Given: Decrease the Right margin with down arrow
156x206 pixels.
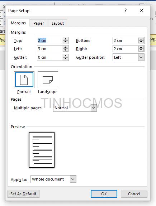Looking at the screenshot, I should click(x=141, y=50).
